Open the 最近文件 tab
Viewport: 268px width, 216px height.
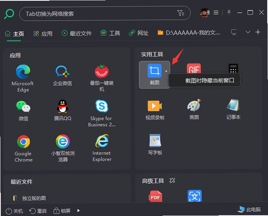tap(76, 33)
